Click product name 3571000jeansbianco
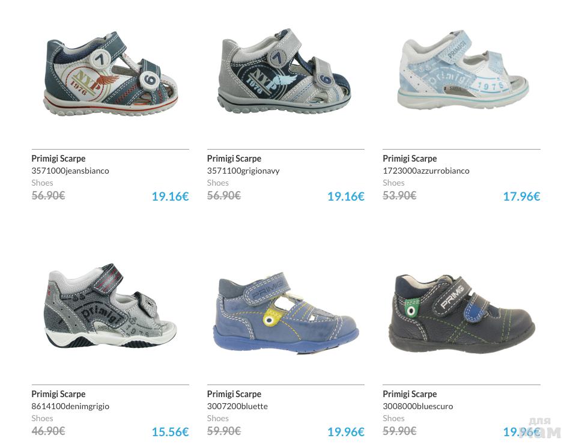 pos(70,171)
